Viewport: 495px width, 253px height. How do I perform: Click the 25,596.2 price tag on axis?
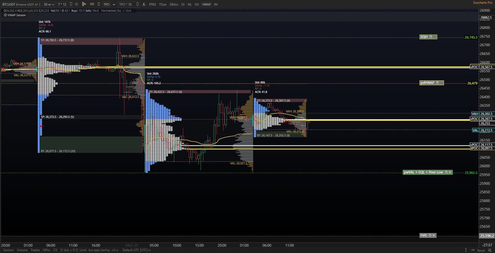pyautogui.click(x=487, y=236)
